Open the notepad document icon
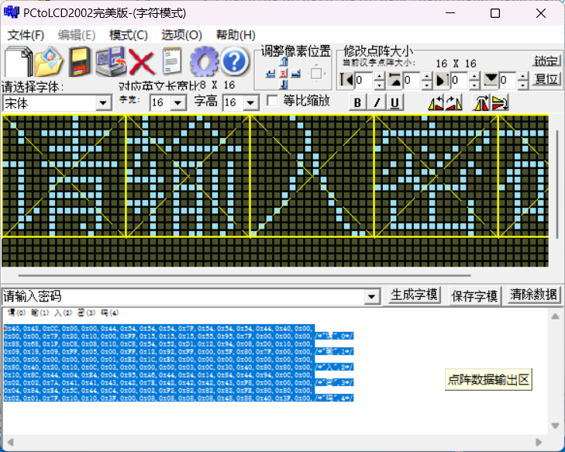Image resolution: width=565 pixels, height=452 pixels. pyautogui.click(x=172, y=62)
